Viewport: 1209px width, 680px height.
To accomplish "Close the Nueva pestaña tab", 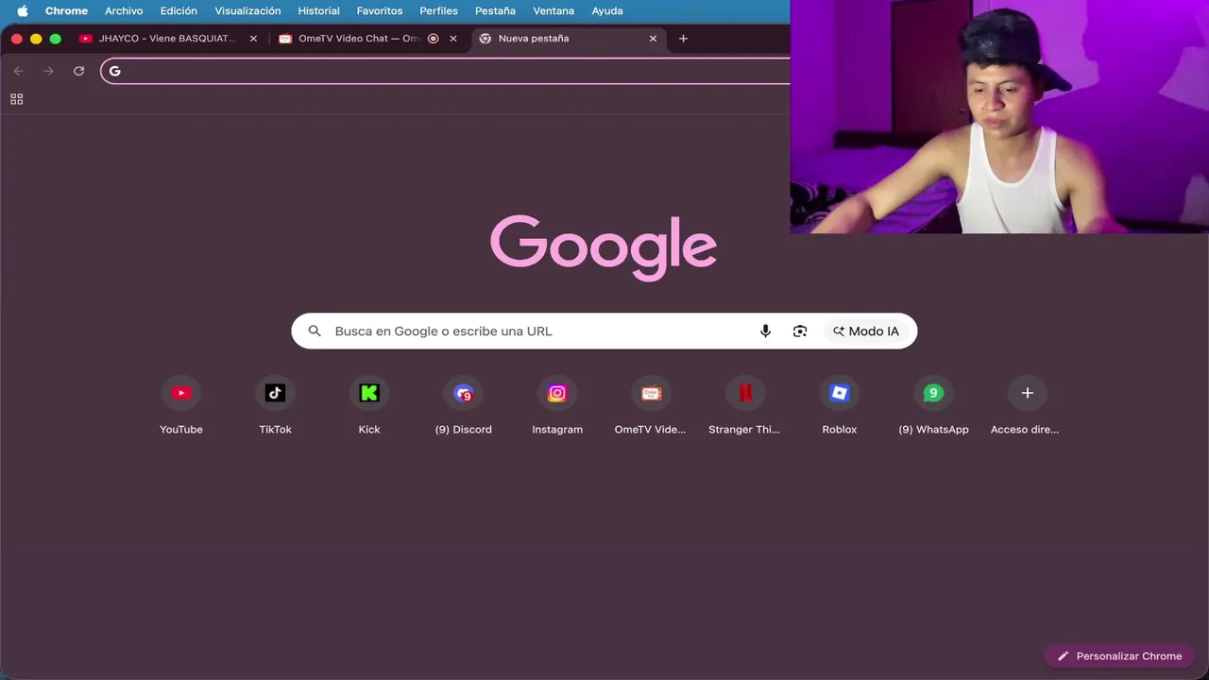I will click(653, 39).
